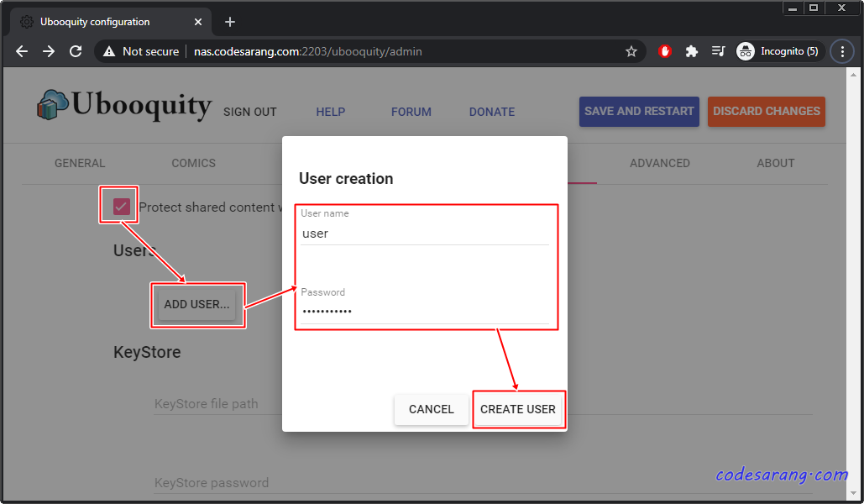Viewport: 864px width, 504px height.
Task: Click Discard Changes button
Action: (x=767, y=112)
